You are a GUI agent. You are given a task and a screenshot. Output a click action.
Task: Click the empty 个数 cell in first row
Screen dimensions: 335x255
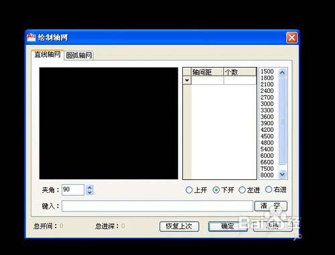coord(240,80)
